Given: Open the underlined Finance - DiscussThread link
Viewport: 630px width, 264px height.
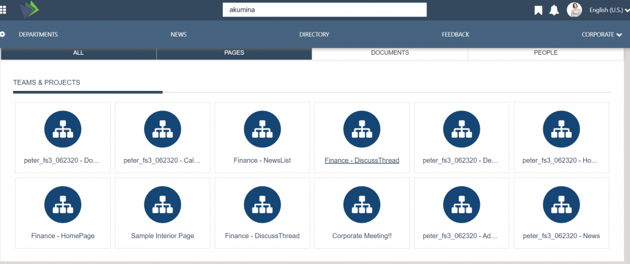Looking at the screenshot, I should (362, 160).
